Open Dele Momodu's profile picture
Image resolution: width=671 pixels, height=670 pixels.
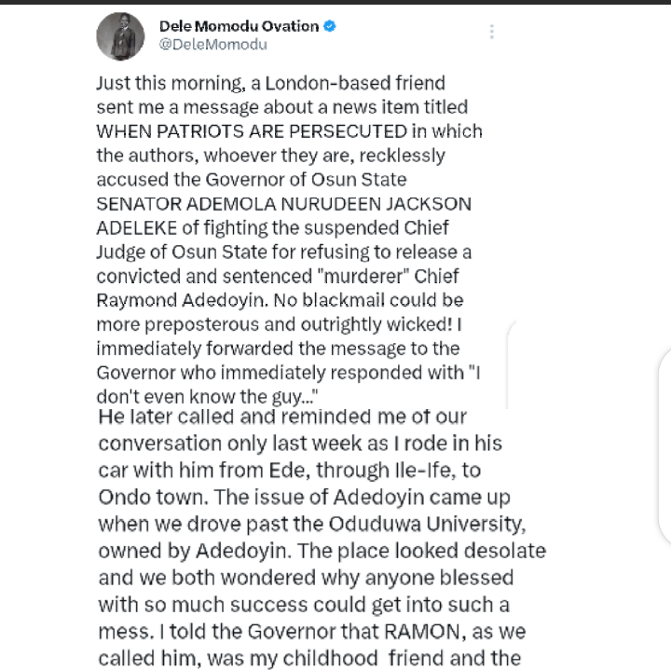[x=121, y=36]
